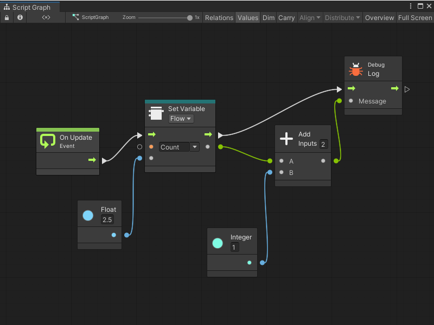The height and width of the screenshot is (325, 434).
Task: Click the Message input port on Debug Log
Action: click(351, 101)
